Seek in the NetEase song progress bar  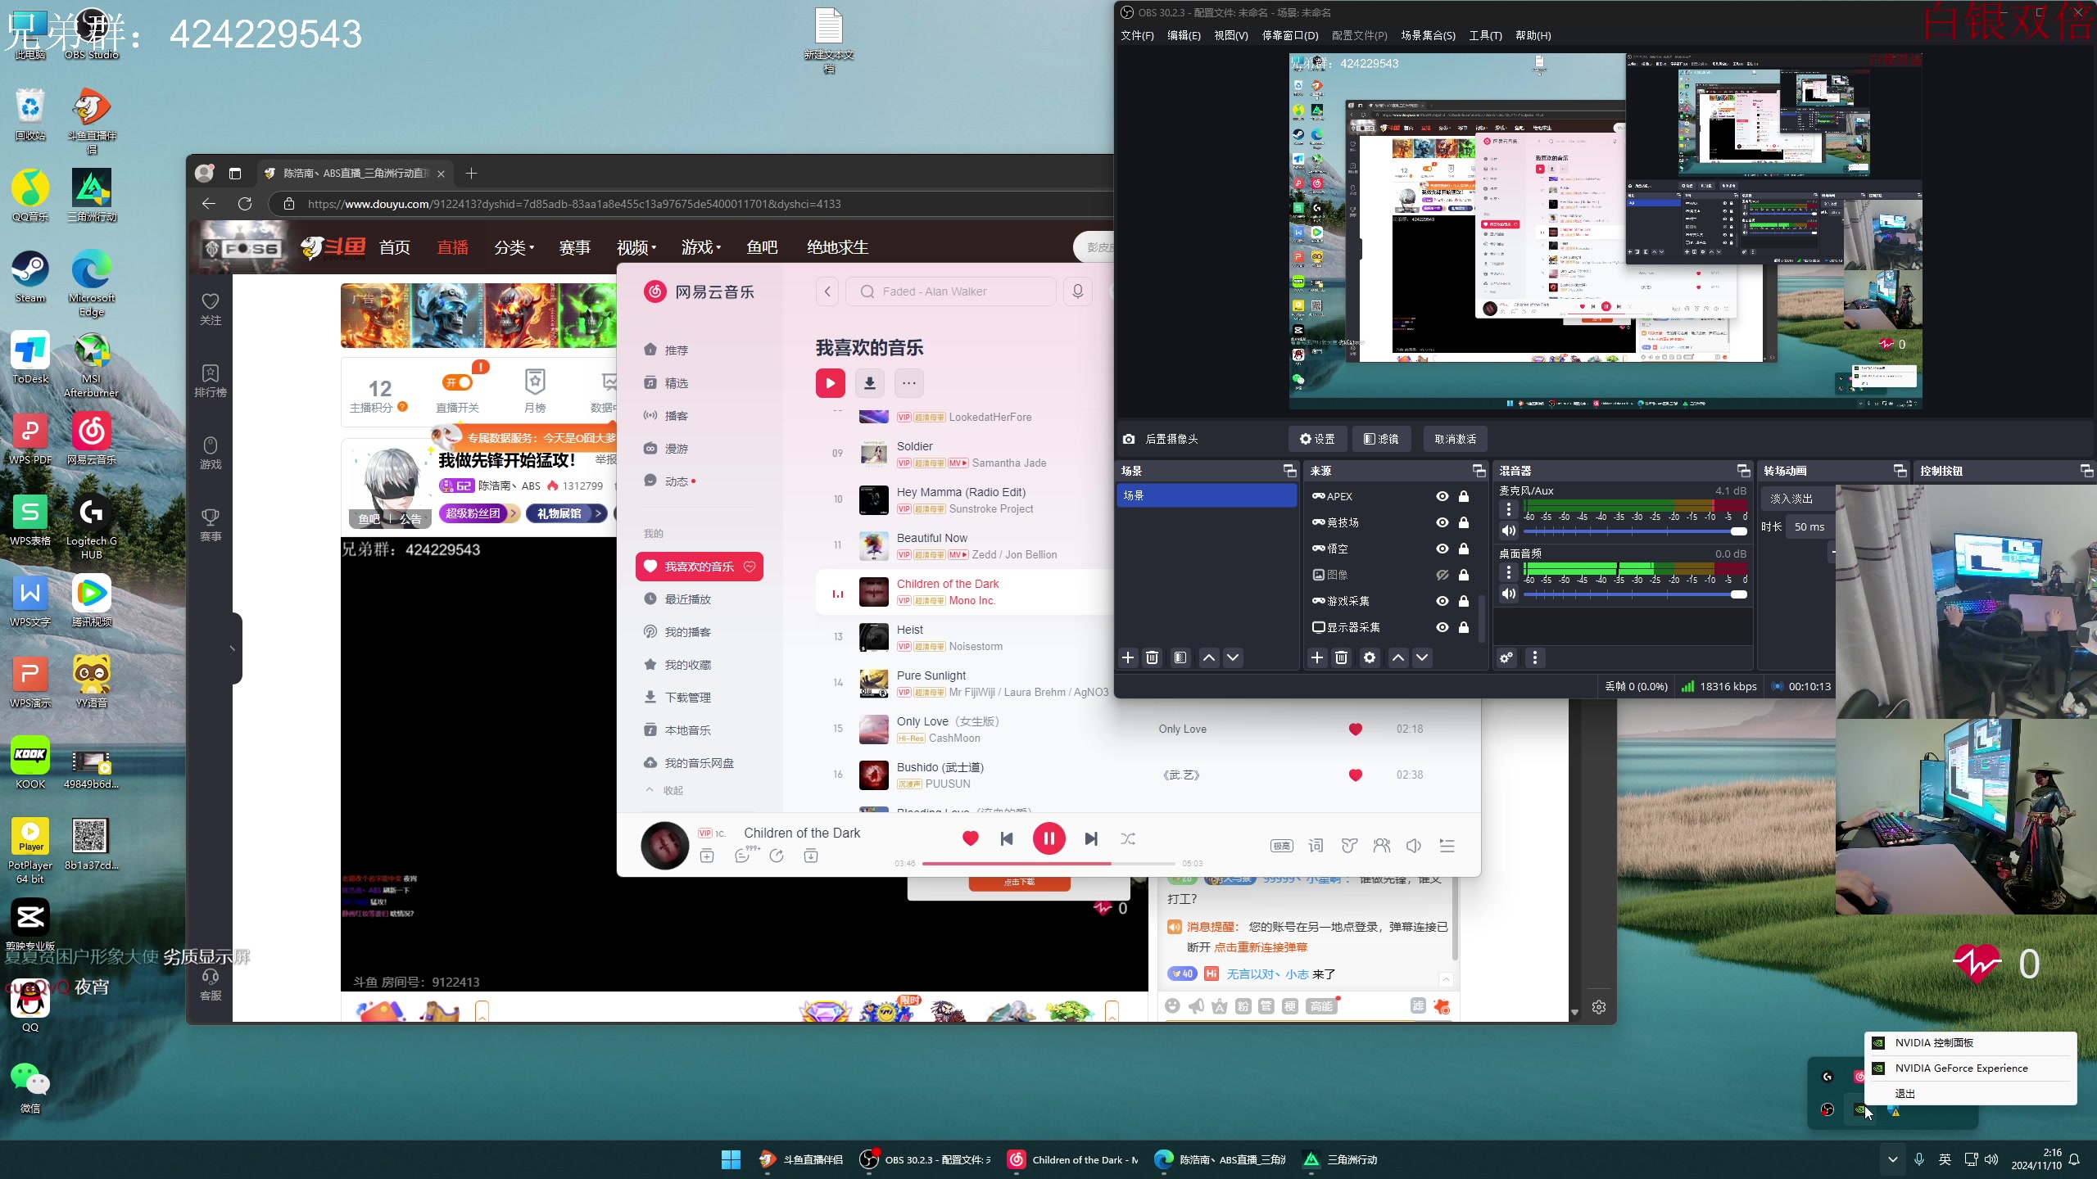[1048, 863]
